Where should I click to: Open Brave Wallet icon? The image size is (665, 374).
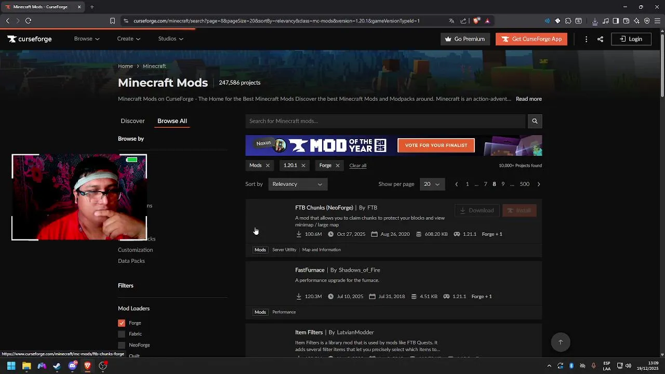(x=626, y=21)
